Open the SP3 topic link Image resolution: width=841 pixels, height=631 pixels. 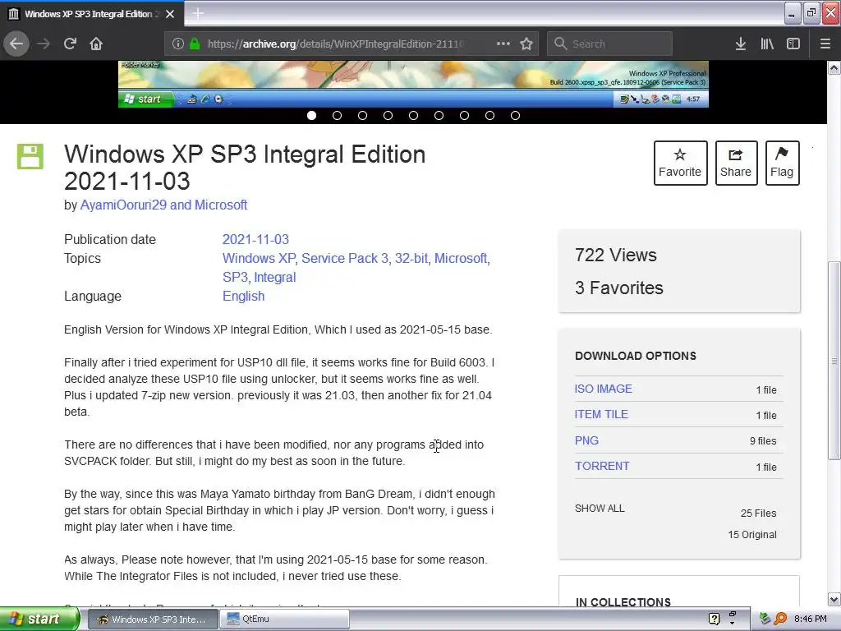pos(235,277)
